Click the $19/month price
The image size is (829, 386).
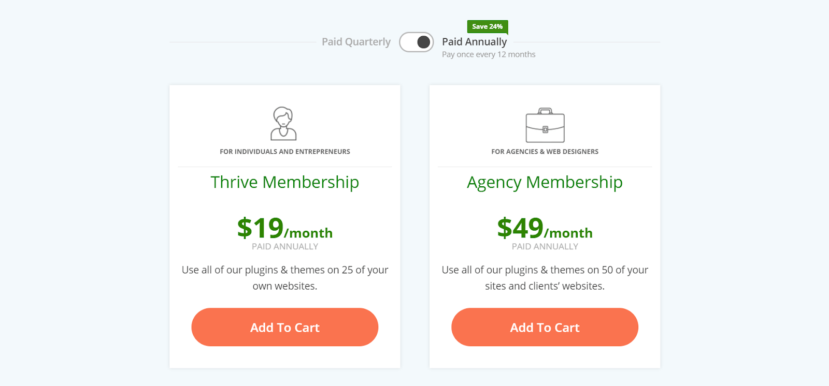pyautogui.click(x=285, y=228)
